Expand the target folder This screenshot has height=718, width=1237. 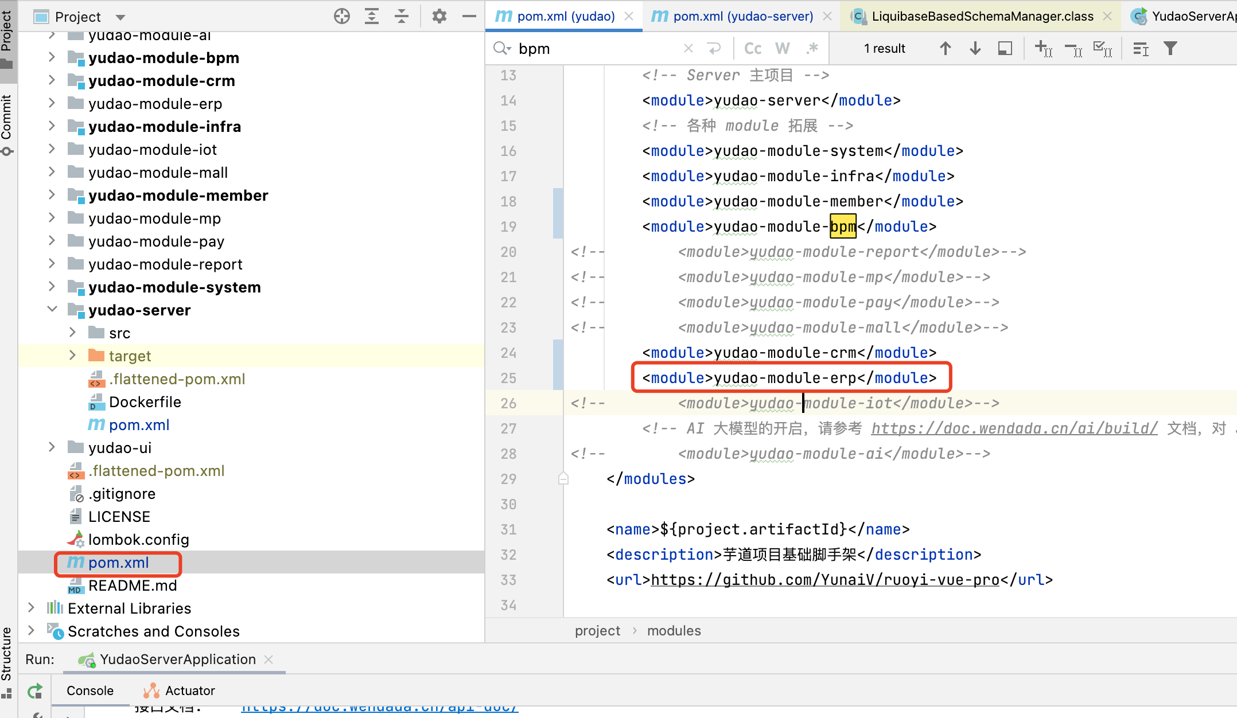click(72, 356)
